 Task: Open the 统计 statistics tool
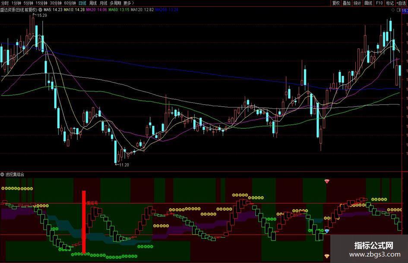coord(357,3)
